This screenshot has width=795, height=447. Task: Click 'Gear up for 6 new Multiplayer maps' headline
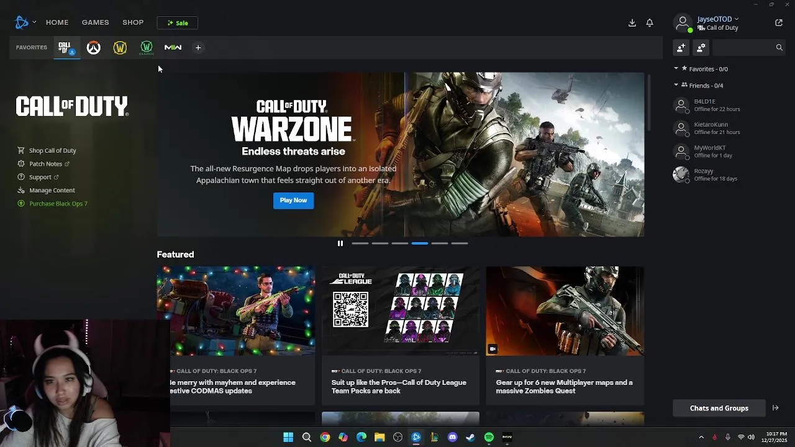[x=564, y=387]
